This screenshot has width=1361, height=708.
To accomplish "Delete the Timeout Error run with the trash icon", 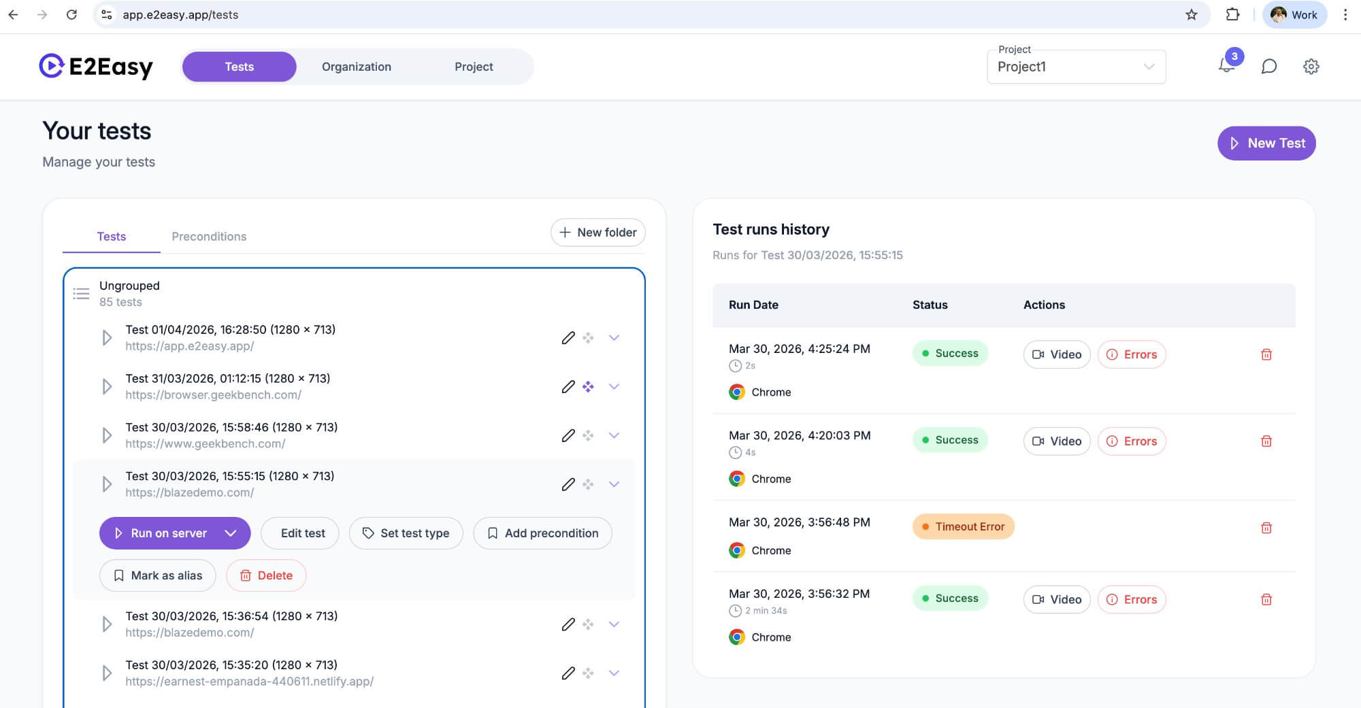I will (1266, 528).
